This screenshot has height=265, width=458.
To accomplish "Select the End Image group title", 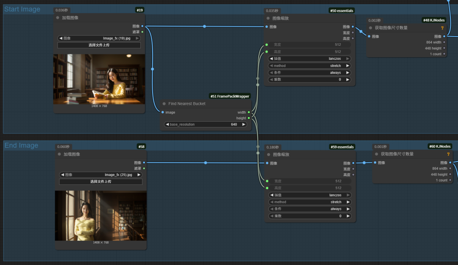I will tap(21, 145).
